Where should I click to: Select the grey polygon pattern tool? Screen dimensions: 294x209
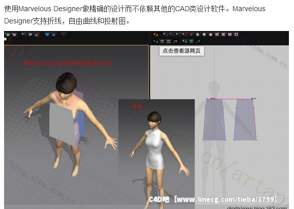pyautogui.click(x=198, y=35)
